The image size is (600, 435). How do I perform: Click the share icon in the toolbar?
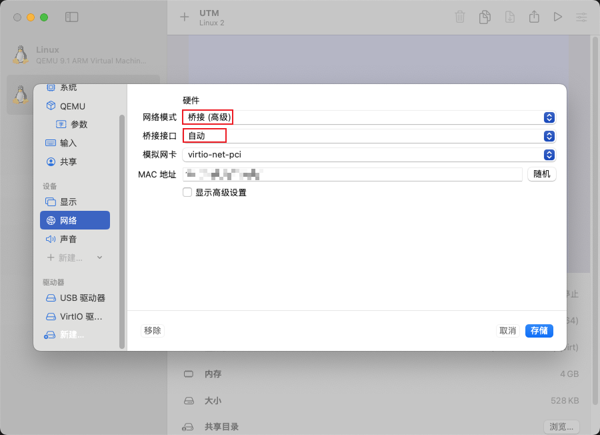(534, 17)
